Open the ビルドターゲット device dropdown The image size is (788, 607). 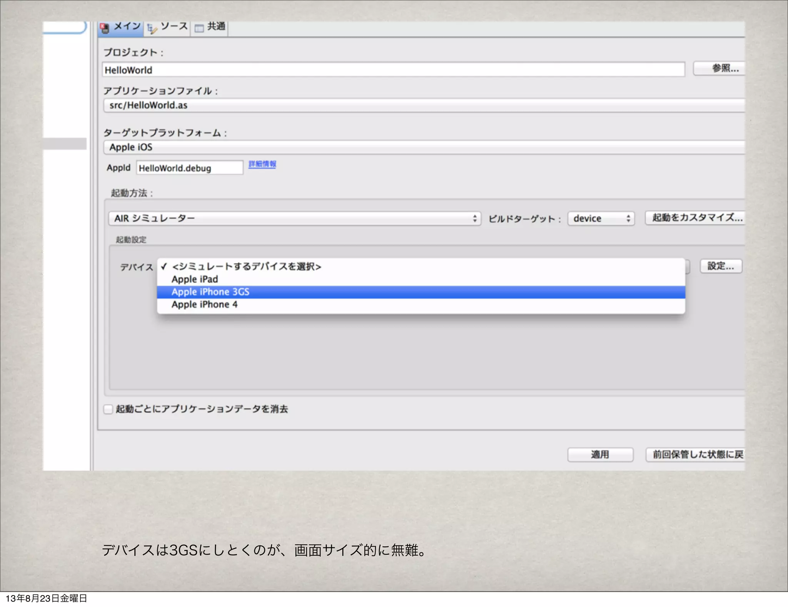point(601,218)
